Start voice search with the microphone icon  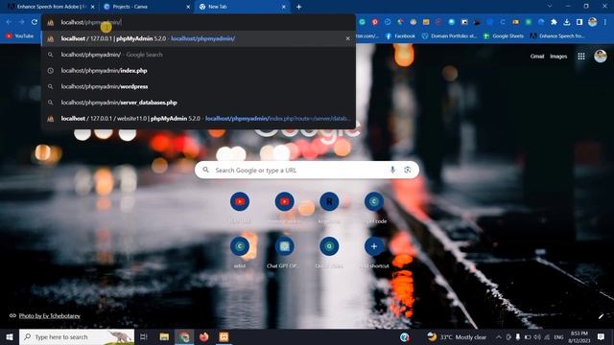[x=392, y=170]
